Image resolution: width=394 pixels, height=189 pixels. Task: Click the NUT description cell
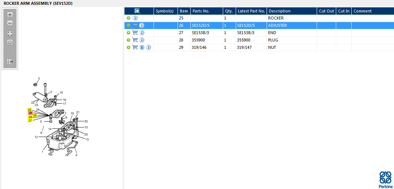292,47
